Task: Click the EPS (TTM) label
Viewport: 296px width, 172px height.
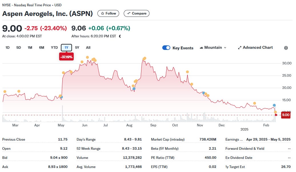Action: pyautogui.click(x=159, y=167)
